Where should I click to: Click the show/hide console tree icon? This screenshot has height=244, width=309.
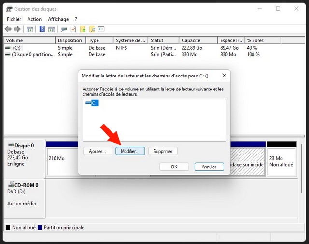tap(30, 29)
